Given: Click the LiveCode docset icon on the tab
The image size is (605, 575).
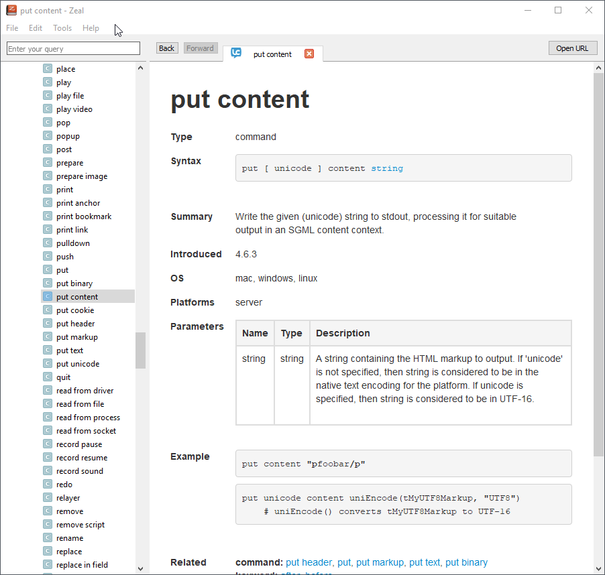Looking at the screenshot, I should coord(236,54).
